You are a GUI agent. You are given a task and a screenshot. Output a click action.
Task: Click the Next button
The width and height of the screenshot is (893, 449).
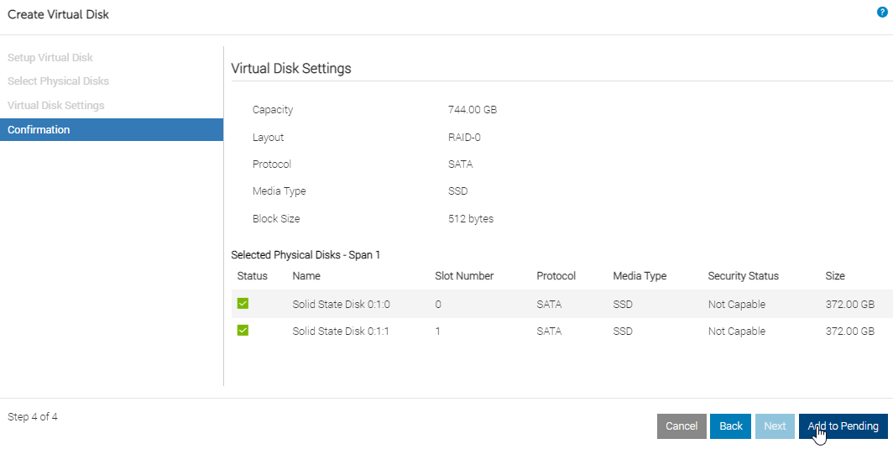pos(775,426)
